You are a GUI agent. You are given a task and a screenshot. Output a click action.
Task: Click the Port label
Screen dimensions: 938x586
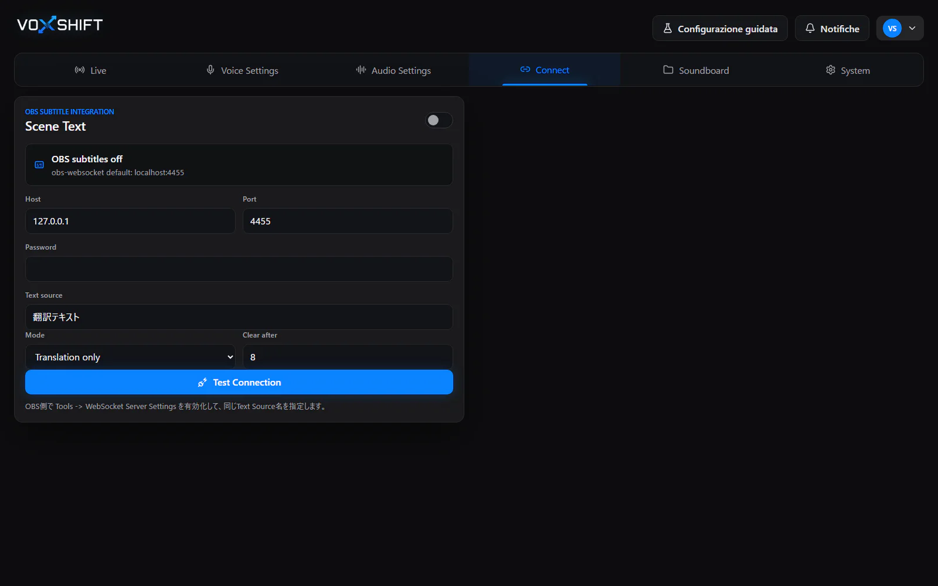point(250,199)
